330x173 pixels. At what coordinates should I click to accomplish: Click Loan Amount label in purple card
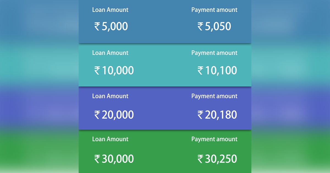110,96
